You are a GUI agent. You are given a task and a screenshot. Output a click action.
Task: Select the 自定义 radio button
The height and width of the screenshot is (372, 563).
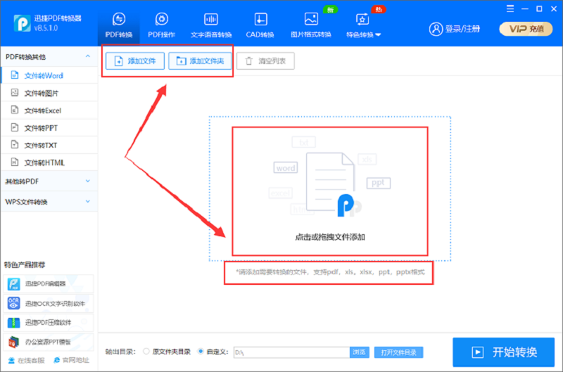[x=201, y=352]
